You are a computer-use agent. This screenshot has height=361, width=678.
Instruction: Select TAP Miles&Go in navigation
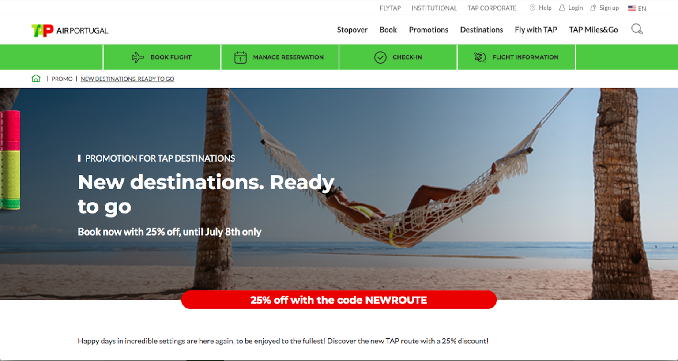pyautogui.click(x=593, y=30)
